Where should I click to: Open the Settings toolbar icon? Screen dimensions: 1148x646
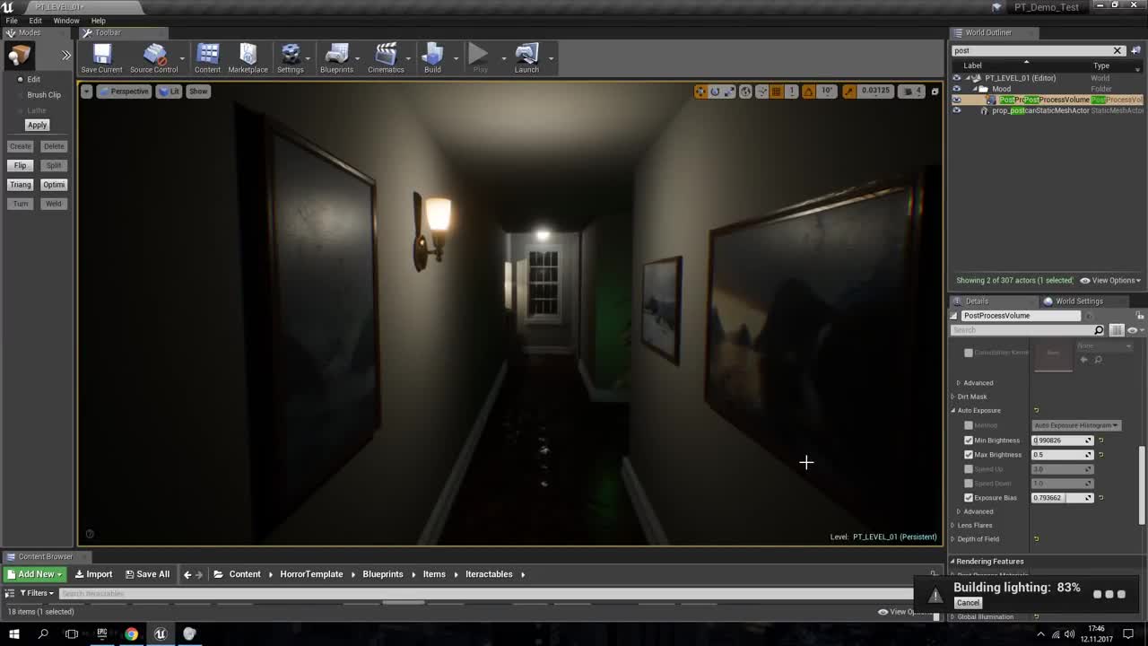click(x=291, y=58)
